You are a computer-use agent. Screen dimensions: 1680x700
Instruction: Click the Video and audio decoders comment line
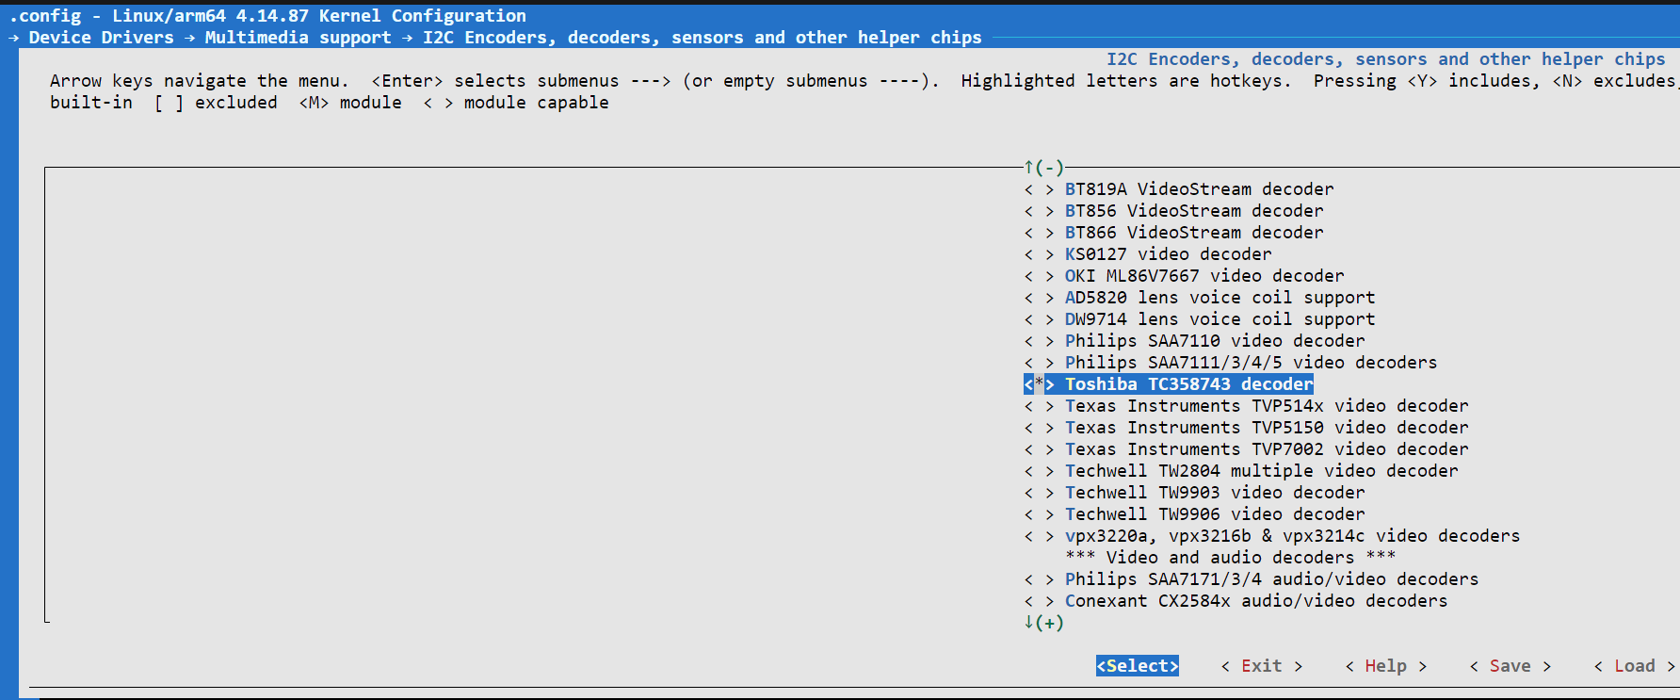[x=1231, y=558]
